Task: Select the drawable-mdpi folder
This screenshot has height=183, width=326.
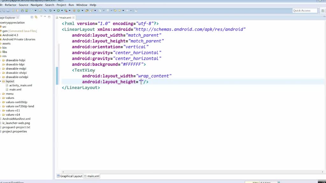Action: pos(16,69)
